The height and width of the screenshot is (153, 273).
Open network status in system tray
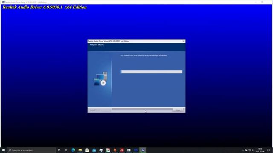click(250, 150)
